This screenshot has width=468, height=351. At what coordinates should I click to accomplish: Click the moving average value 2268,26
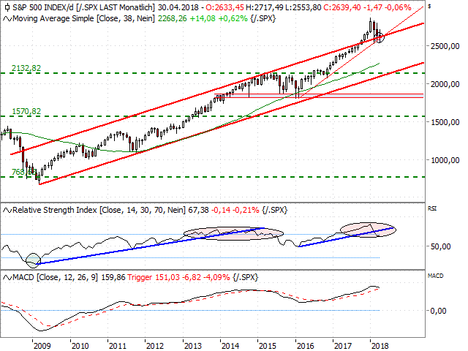[173, 19]
